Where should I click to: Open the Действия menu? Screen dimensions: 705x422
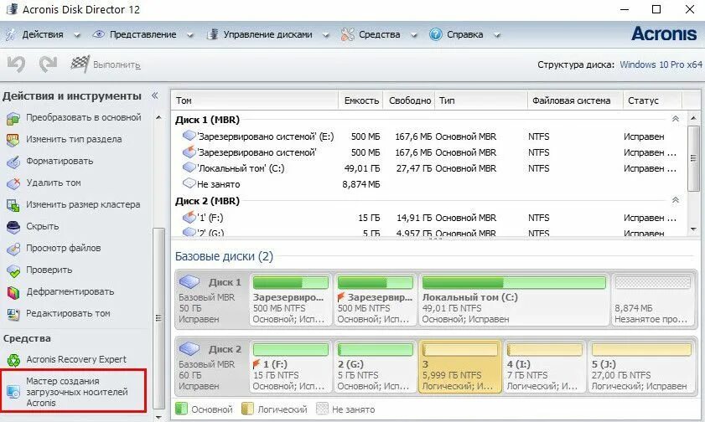(x=43, y=34)
